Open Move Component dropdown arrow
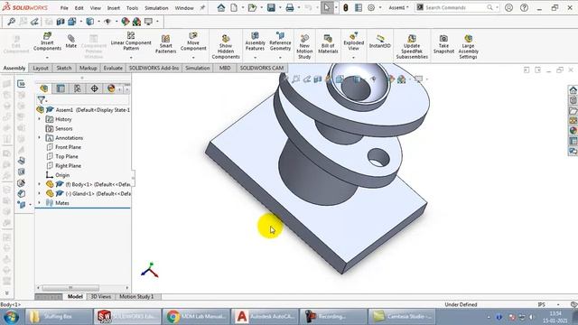Viewport: 578px width, 325px height. [193, 58]
